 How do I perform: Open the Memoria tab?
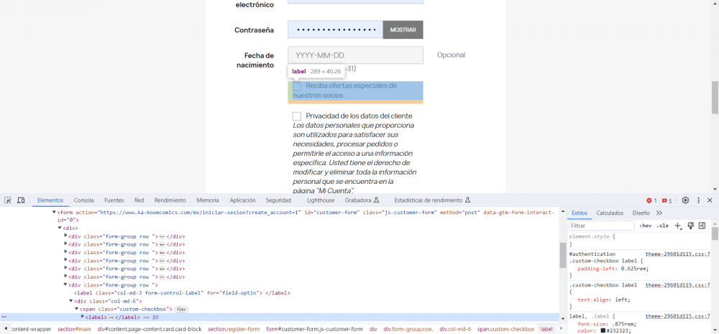(208, 200)
